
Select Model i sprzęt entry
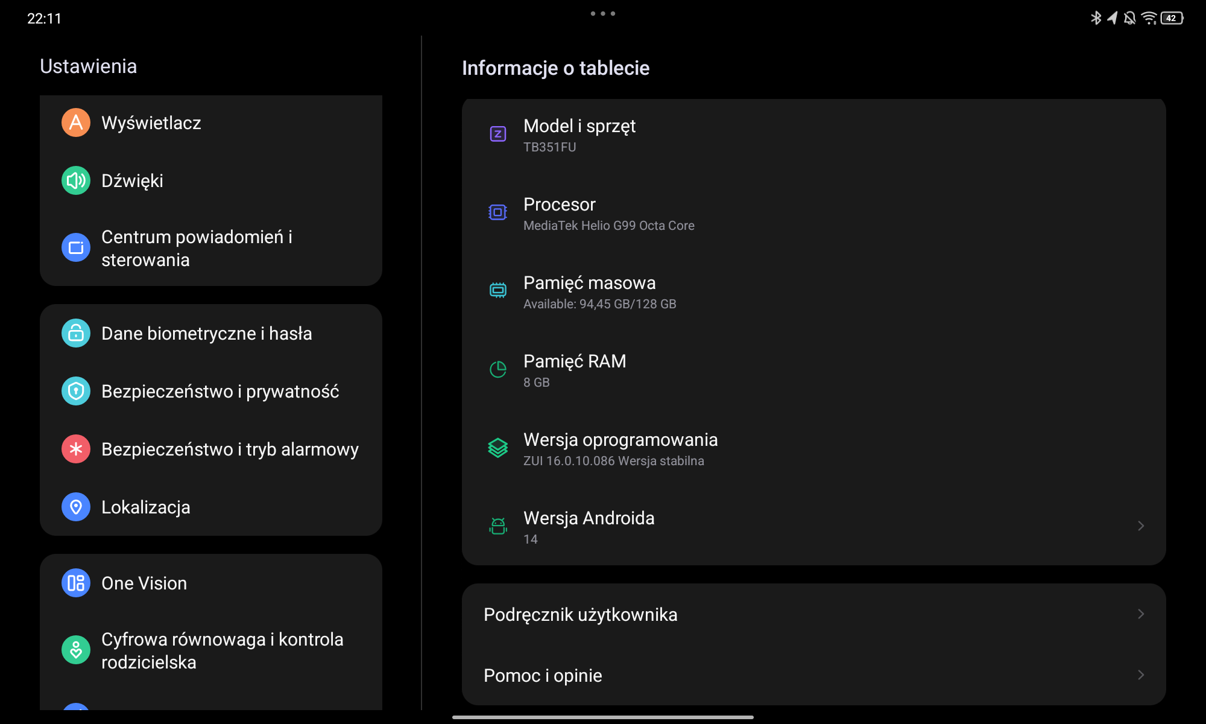(814, 134)
